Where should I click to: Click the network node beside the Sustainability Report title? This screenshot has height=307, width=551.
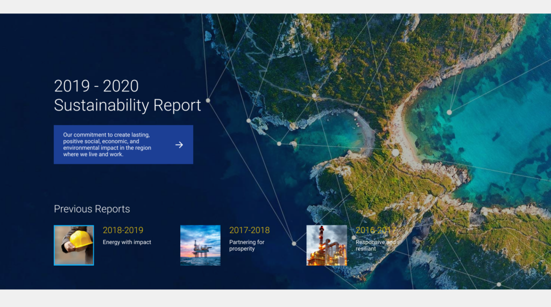208,100
